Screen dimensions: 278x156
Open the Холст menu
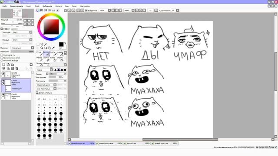point(29,6)
